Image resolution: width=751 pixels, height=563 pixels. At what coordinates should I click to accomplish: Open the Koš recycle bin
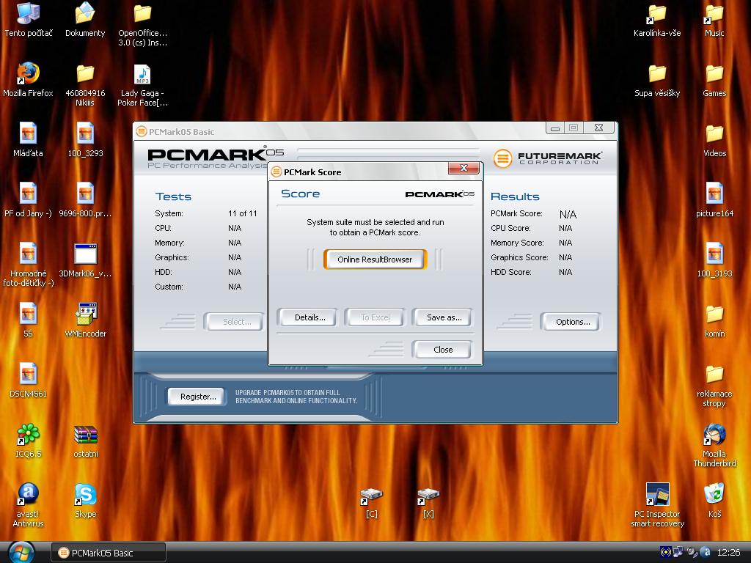714,500
